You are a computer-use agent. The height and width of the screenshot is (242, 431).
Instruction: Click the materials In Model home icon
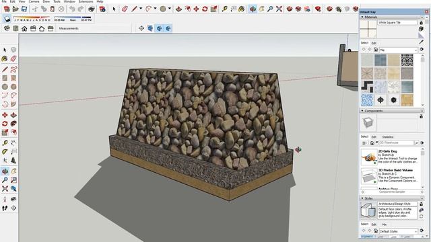(x=376, y=50)
